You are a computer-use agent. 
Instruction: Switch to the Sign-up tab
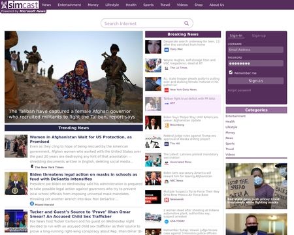pos(259,36)
